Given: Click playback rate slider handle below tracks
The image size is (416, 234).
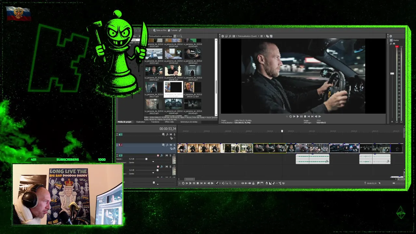Looking at the screenshot, I should click(154, 182).
